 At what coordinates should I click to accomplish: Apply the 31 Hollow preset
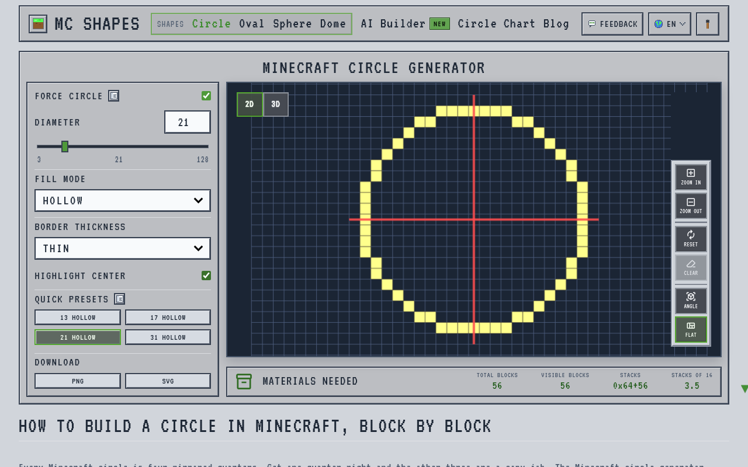coord(168,337)
